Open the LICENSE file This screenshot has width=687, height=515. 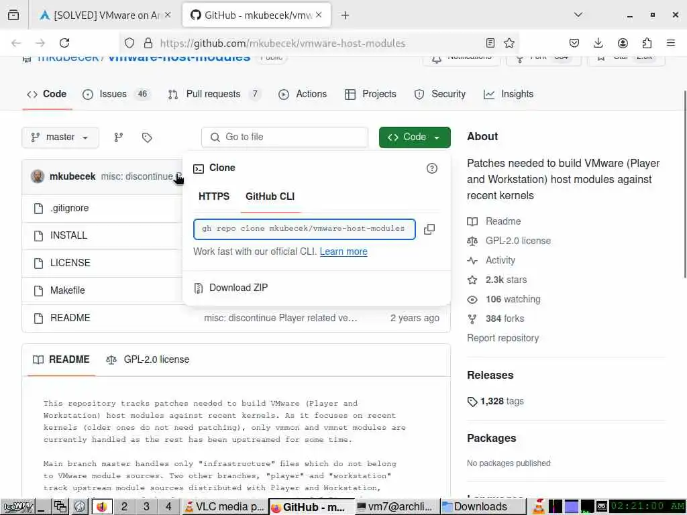70,263
